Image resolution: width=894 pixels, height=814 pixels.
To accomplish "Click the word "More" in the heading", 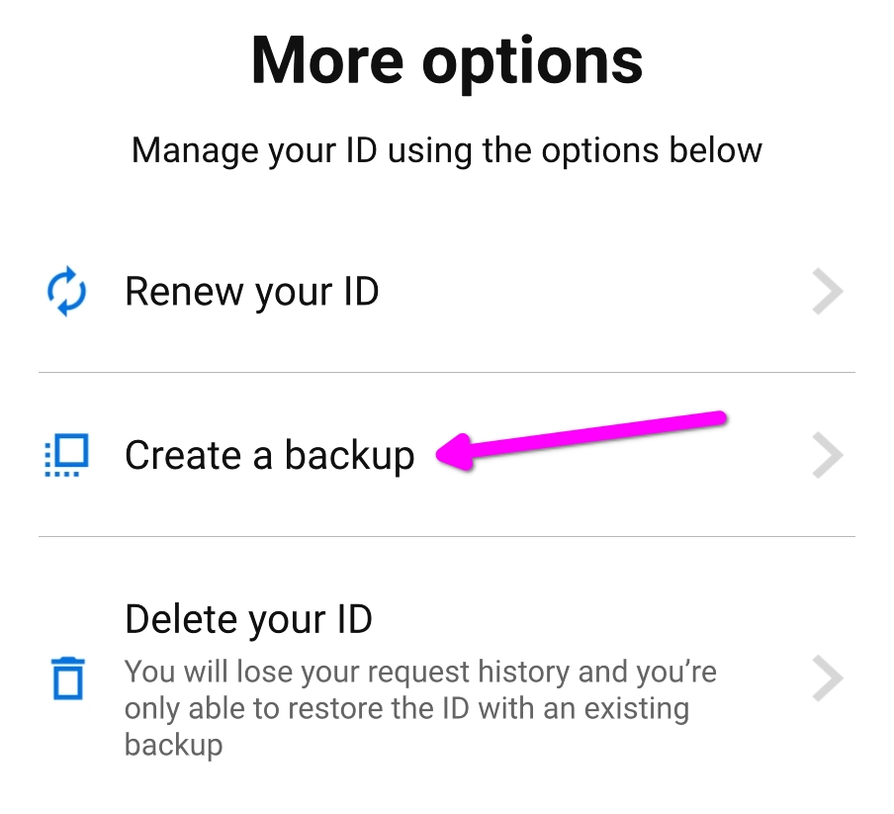I will coord(328,61).
